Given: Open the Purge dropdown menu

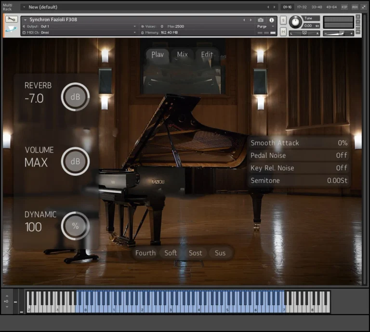Looking at the screenshot, I should point(266,26).
